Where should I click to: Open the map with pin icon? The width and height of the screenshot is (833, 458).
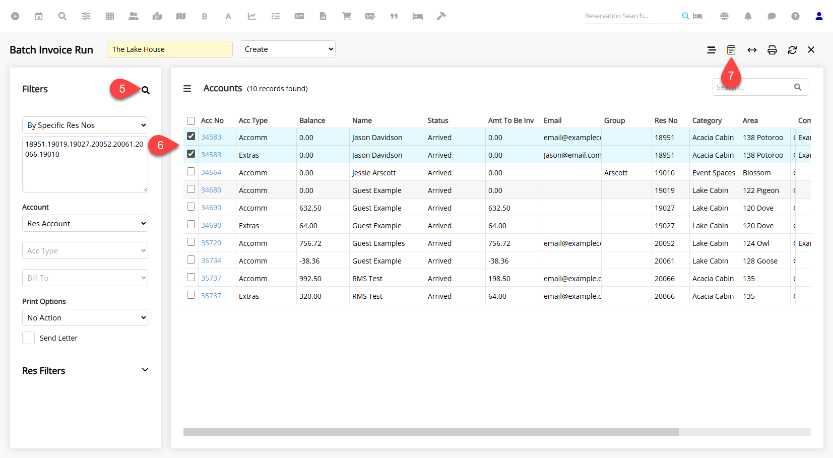[x=157, y=16]
